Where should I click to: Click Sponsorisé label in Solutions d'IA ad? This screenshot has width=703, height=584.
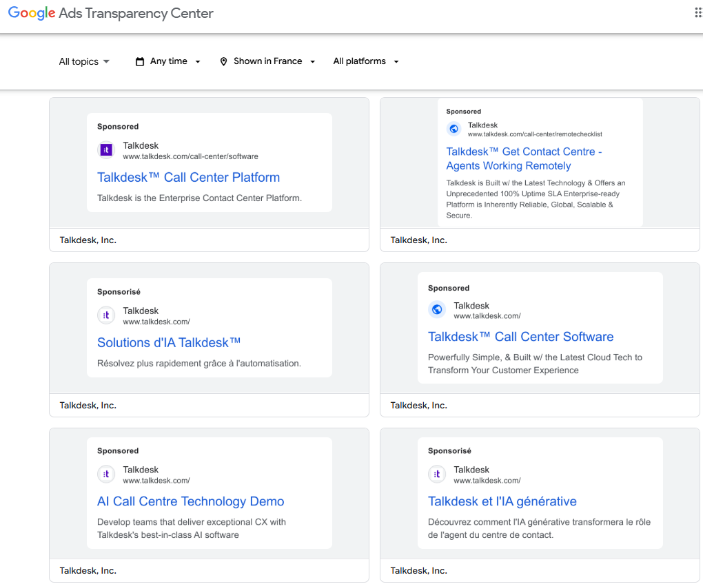(x=119, y=292)
